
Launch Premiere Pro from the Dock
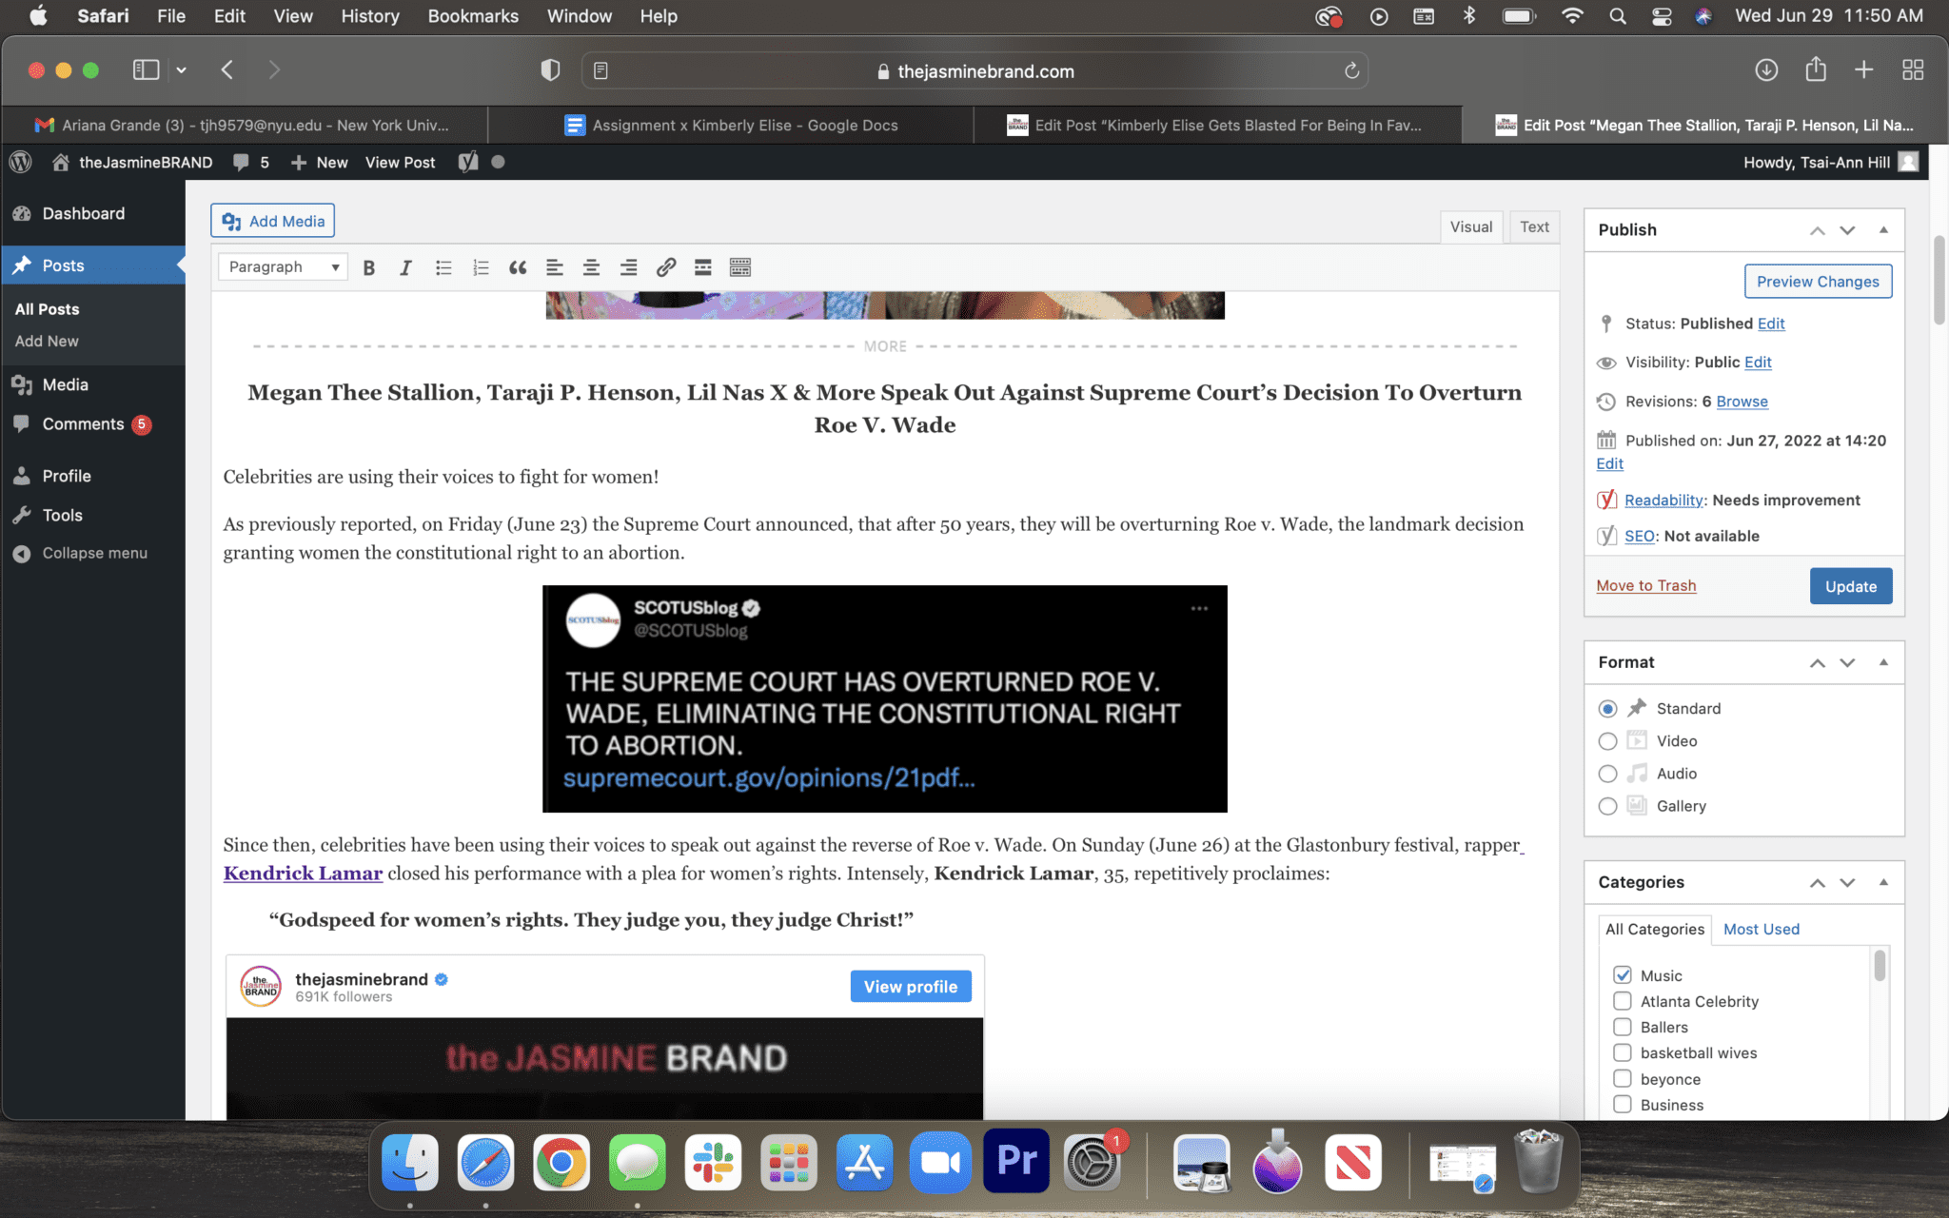point(1016,1162)
